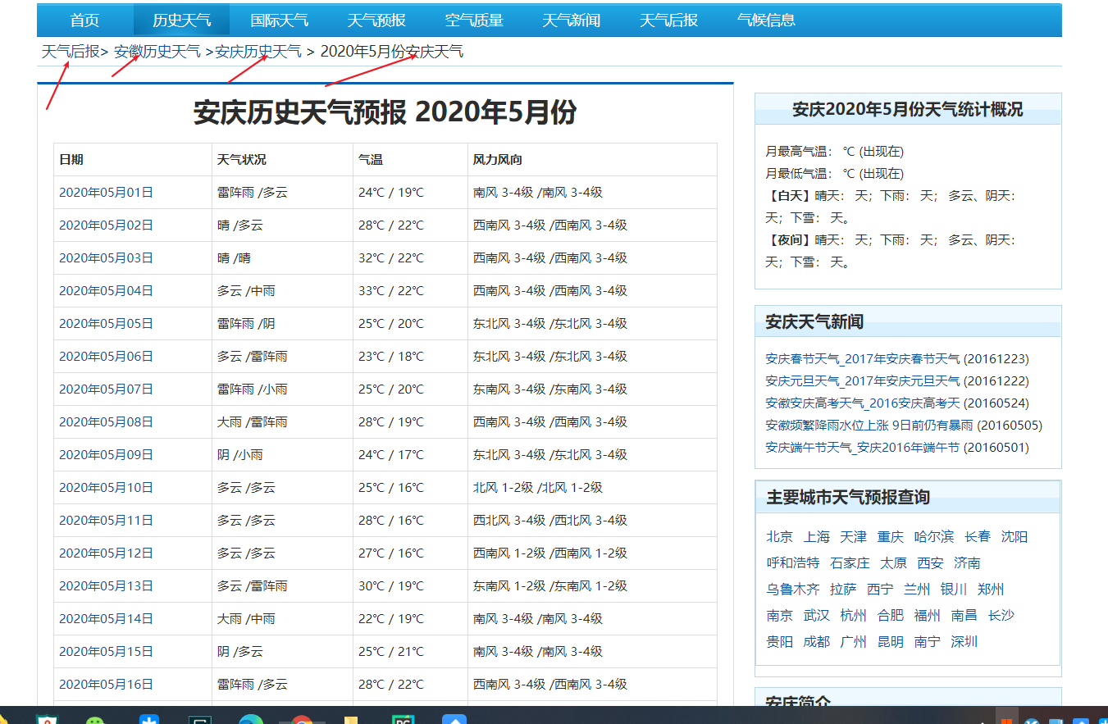1108x724 pixels.
Task: Open the 2020年05月07日 date link
Action: (x=106, y=389)
